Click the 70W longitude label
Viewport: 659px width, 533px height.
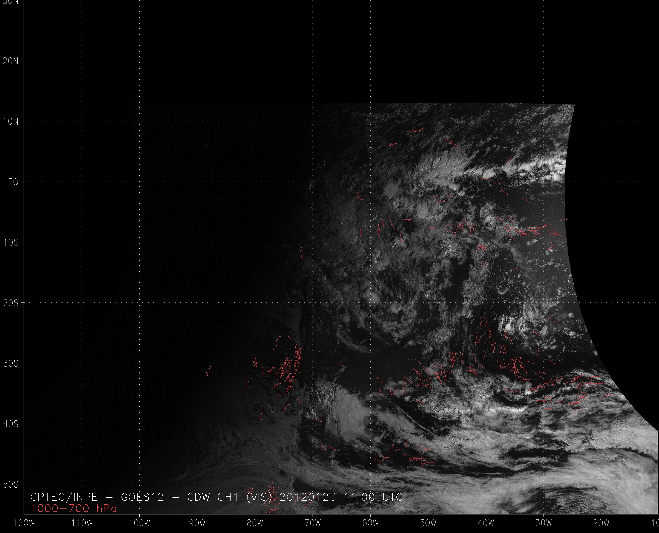click(313, 523)
